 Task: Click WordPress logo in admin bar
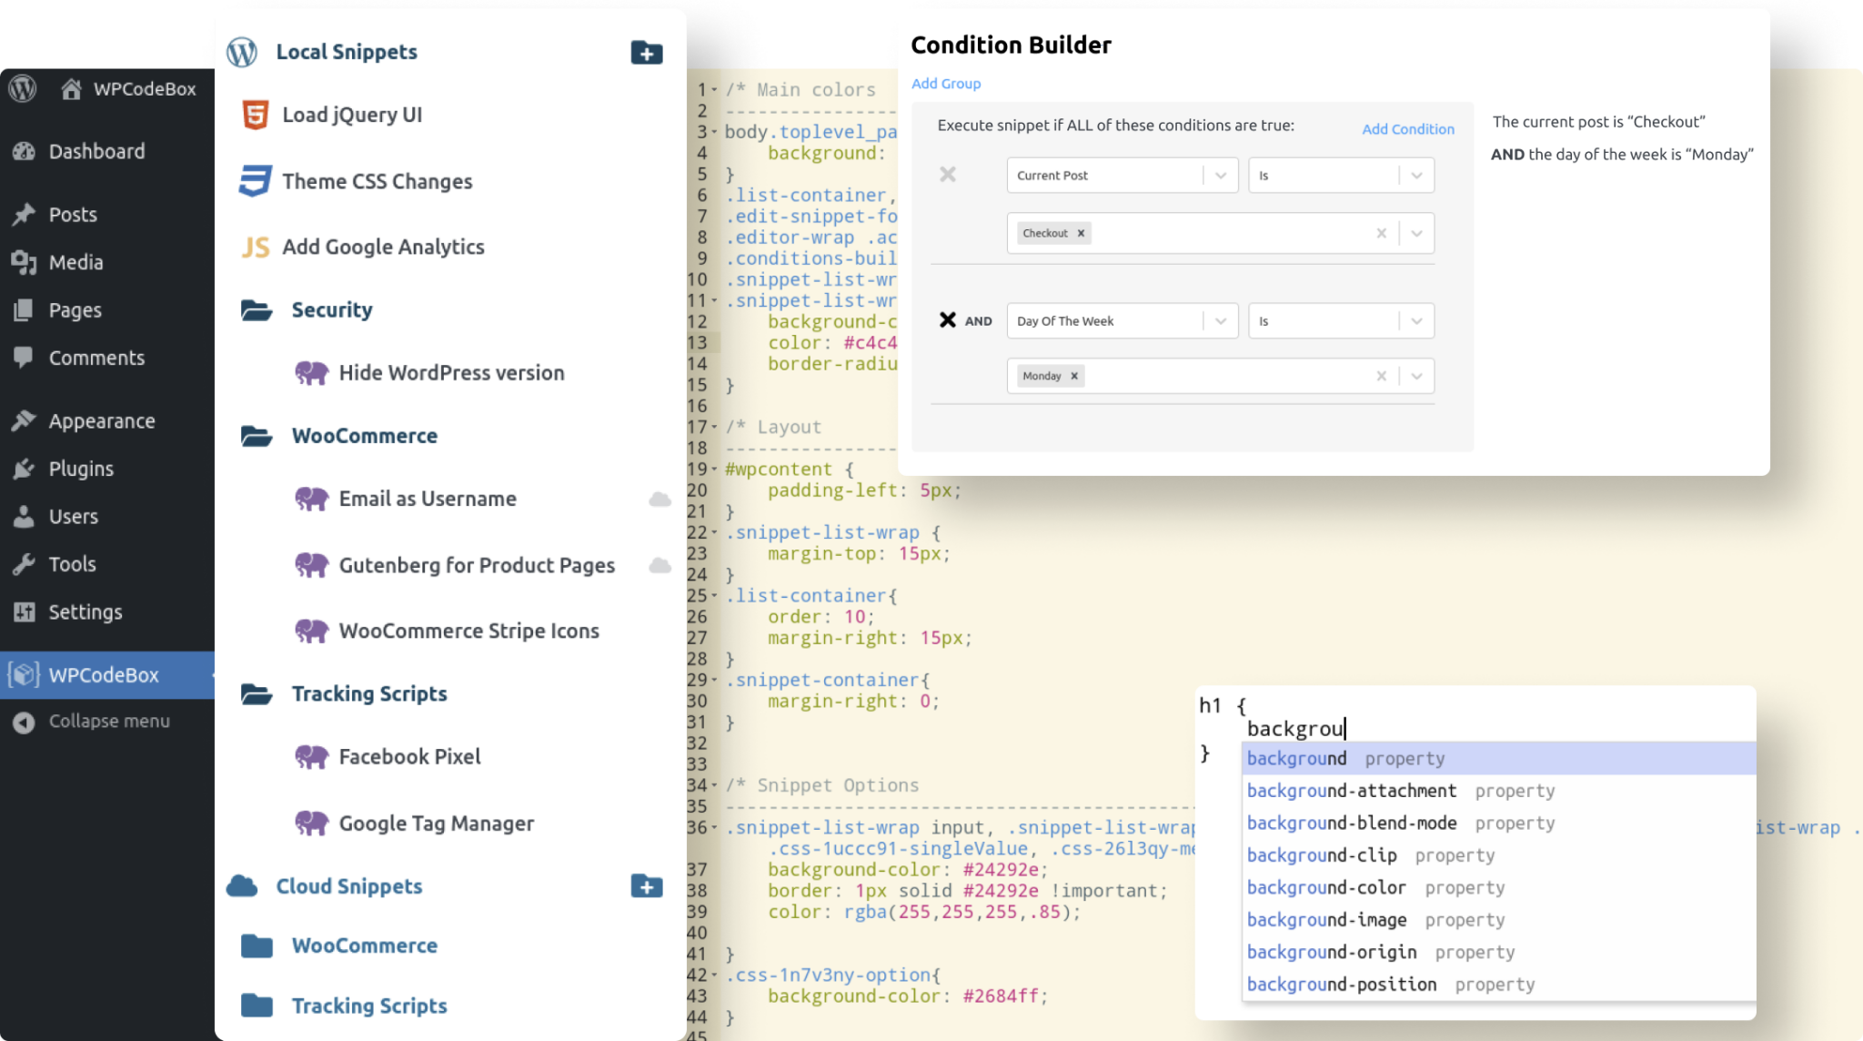pyautogui.click(x=23, y=88)
